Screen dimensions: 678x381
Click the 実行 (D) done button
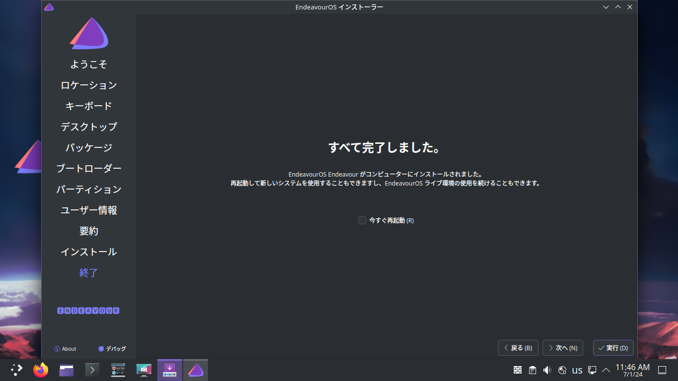click(613, 348)
